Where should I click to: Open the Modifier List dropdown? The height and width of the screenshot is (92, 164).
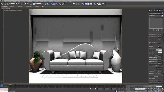click(x=156, y=16)
